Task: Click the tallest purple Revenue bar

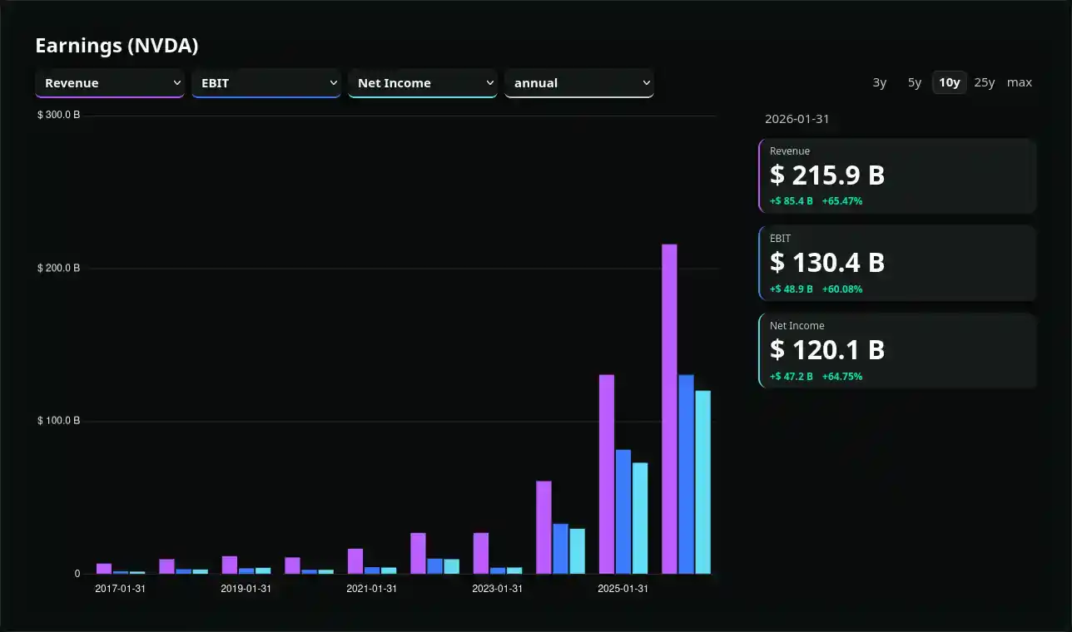Action: (669, 409)
